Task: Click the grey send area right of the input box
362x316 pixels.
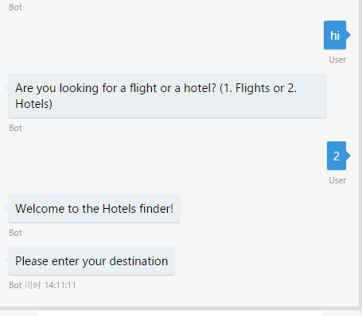Action: pyautogui.click(x=342, y=314)
